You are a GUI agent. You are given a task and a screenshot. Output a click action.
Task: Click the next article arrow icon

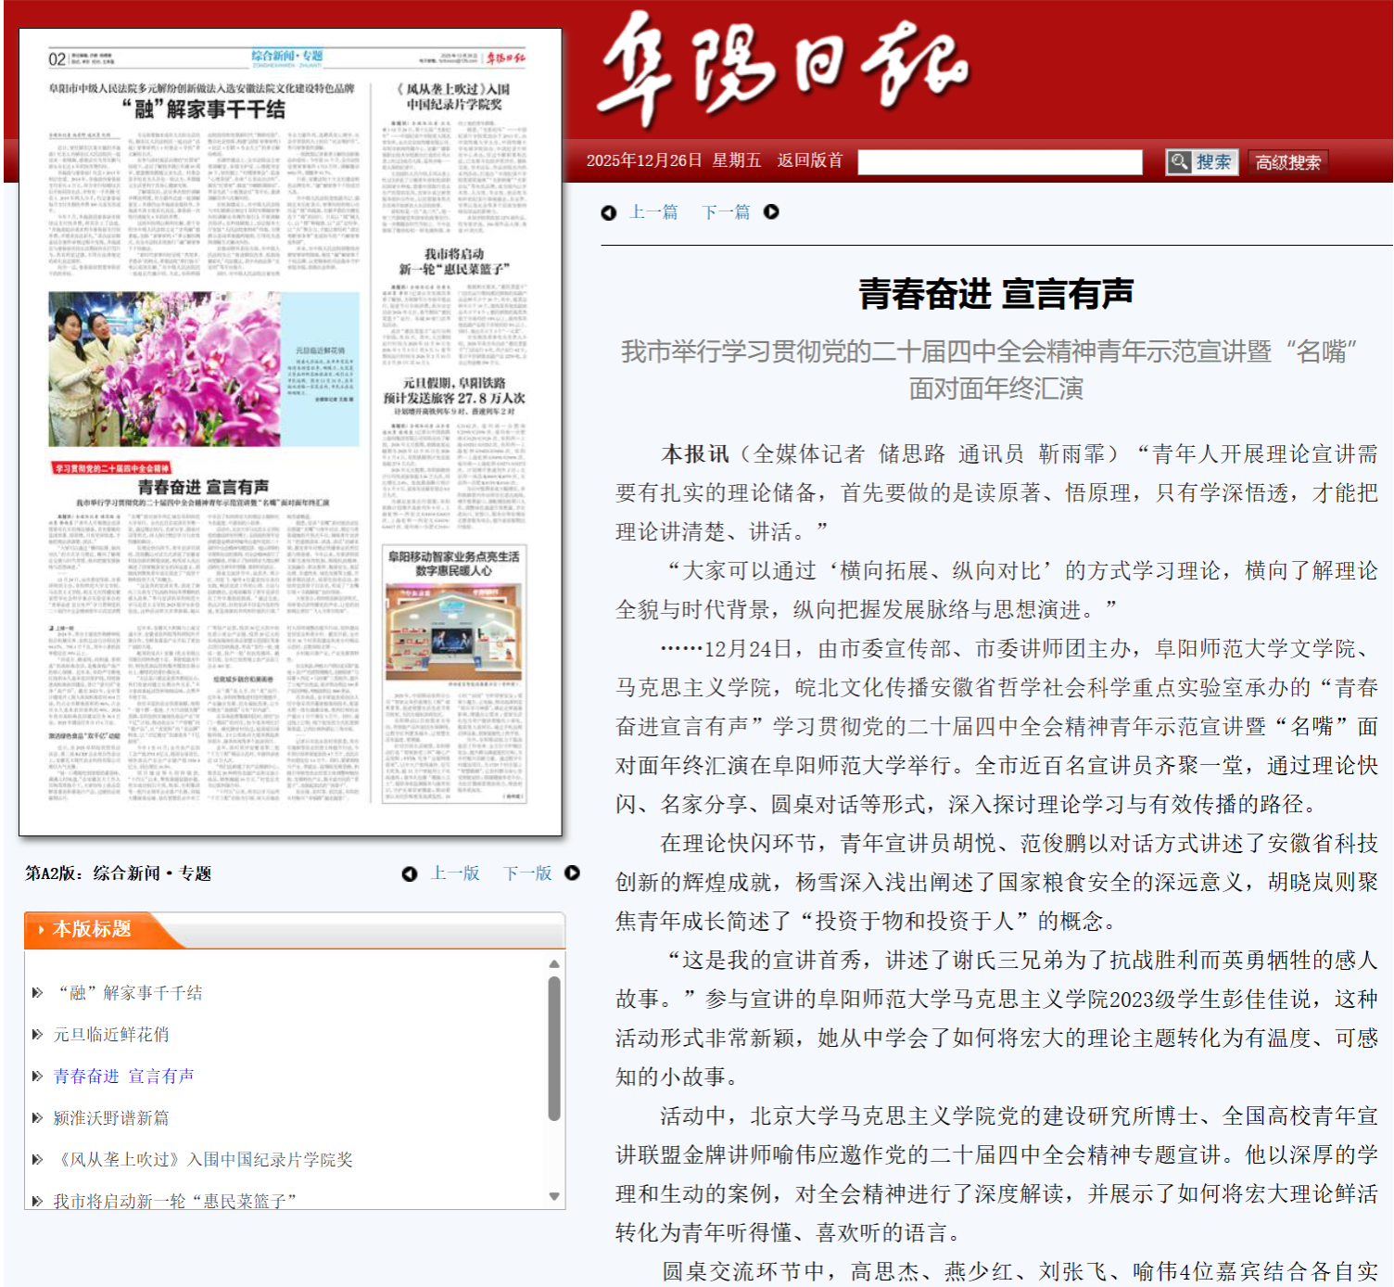coord(771,212)
